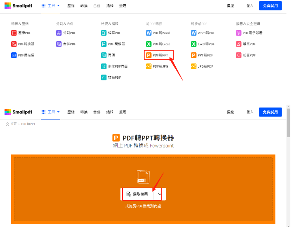Click the vertical scrollbar thumb on the PDF轉PPT page
Screen dimensions: 292x227
pos(288,123)
